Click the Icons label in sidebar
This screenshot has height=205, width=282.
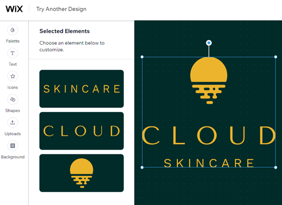pyautogui.click(x=13, y=87)
